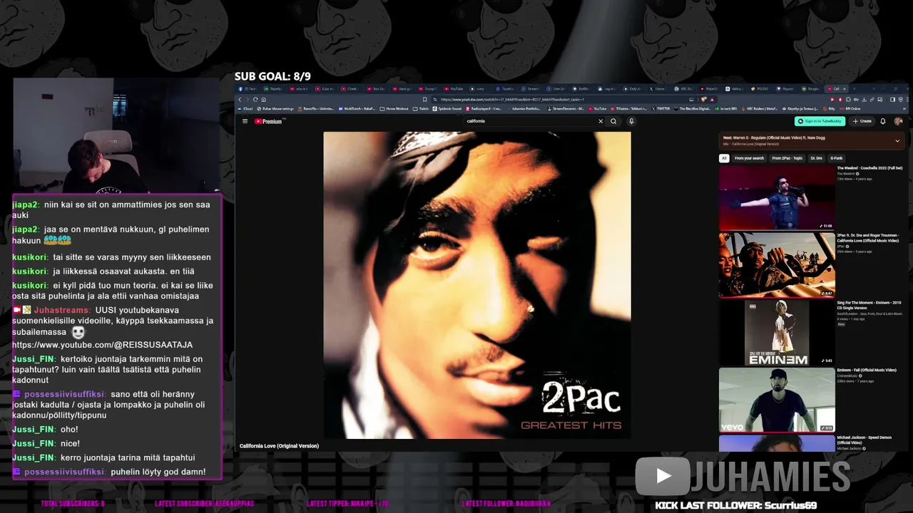Click 'Eminem - Fall (Official Music Video)' title
The width and height of the screenshot is (913, 513).
tap(867, 370)
